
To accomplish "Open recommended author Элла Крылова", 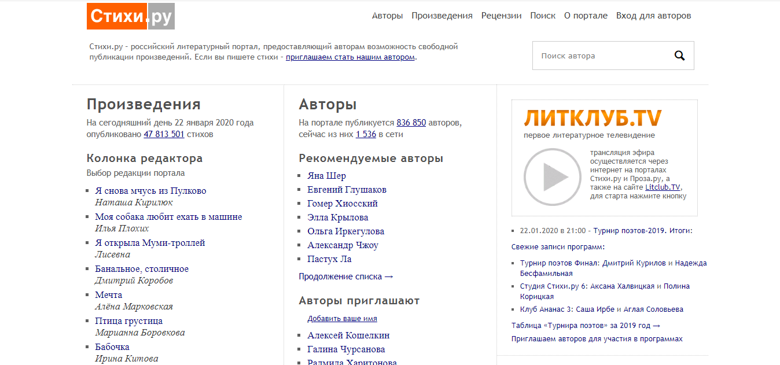I will 337,217.
